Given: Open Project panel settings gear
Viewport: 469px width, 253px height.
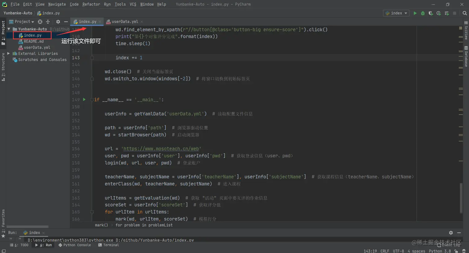Looking at the screenshot, I should pyautogui.click(x=58, y=22).
